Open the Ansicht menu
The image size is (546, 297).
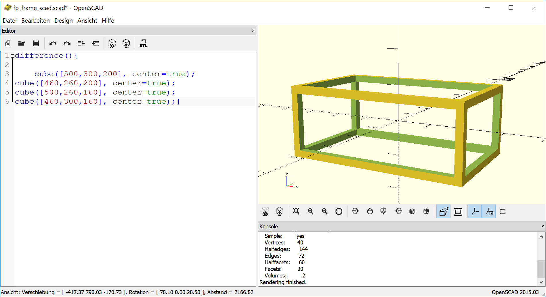click(x=87, y=20)
